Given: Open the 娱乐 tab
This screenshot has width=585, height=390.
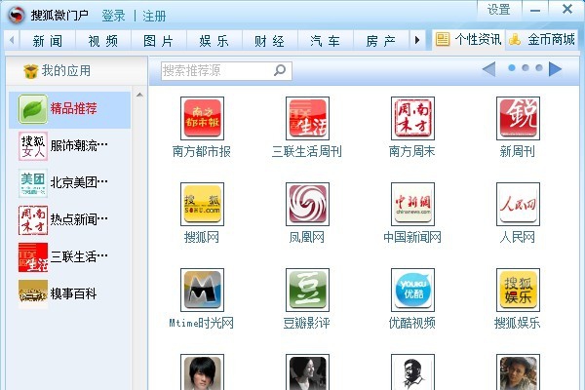Looking at the screenshot, I should (214, 41).
